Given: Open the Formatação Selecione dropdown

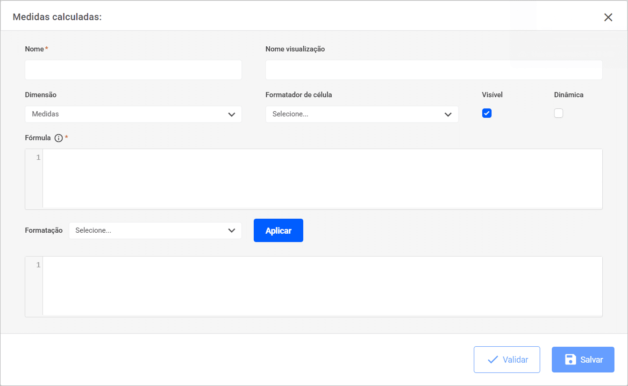Looking at the screenshot, I should pyautogui.click(x=155, y=230).
